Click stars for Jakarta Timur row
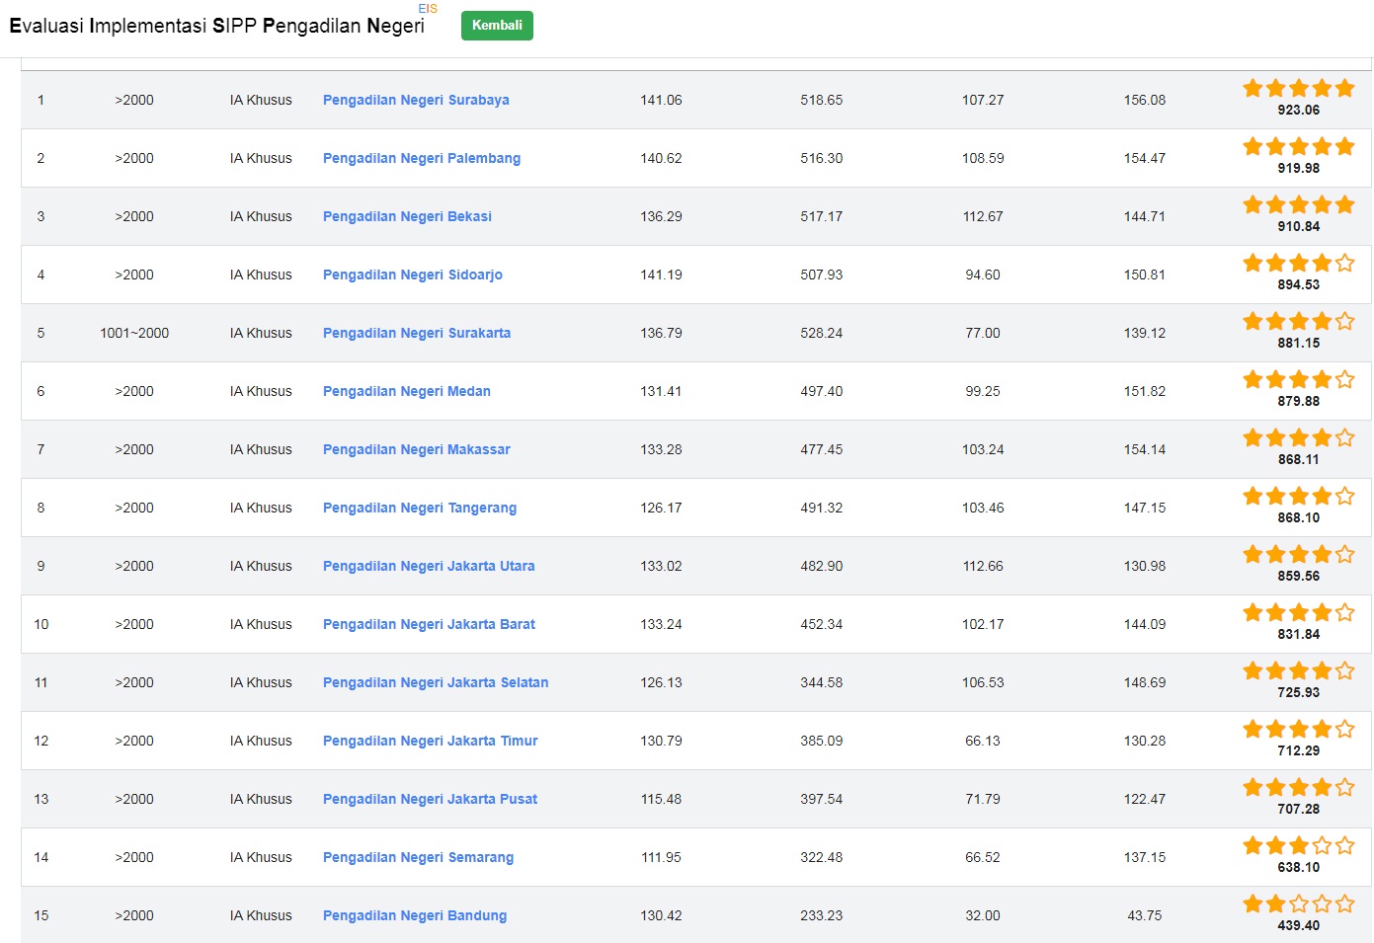The height and width of the screenshot is (943, 1374). [1298, 730]
